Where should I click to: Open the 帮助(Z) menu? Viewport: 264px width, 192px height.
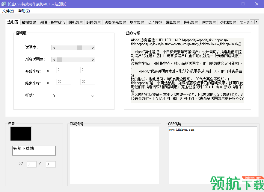[24, 11]
